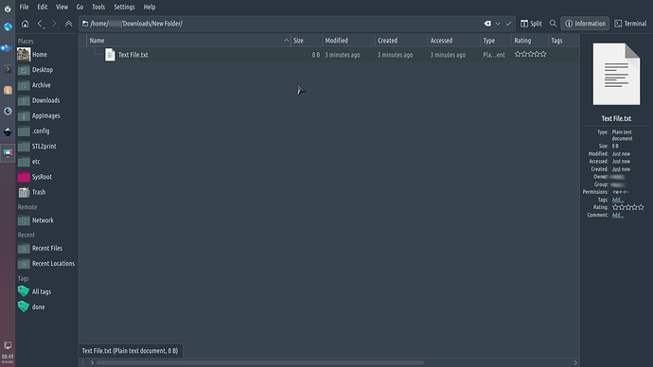
Task: Toggle the Information panel
Action: (x=585, y=24)
